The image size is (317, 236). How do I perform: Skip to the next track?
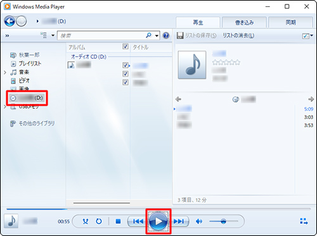179,221
